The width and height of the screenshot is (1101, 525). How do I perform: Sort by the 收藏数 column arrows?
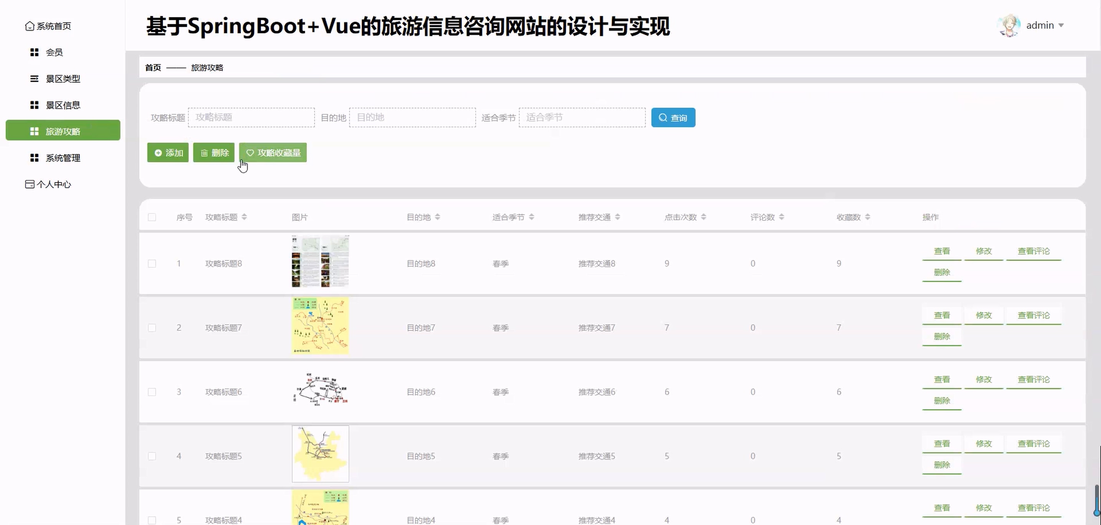click(x=867, y=217)
